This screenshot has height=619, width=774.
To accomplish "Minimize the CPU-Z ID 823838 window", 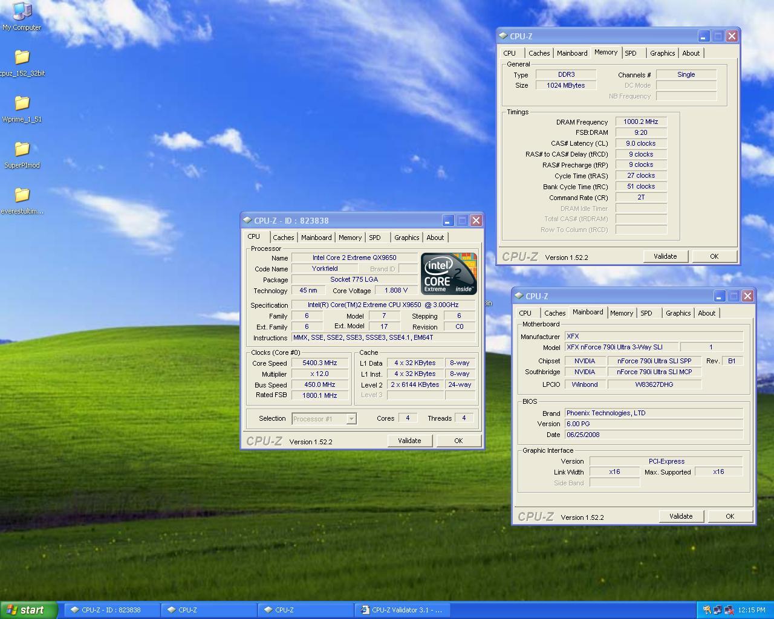I will click(448, 221).
